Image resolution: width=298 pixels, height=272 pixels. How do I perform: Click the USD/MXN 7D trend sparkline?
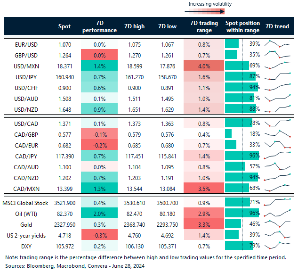[x=278, y=66]
